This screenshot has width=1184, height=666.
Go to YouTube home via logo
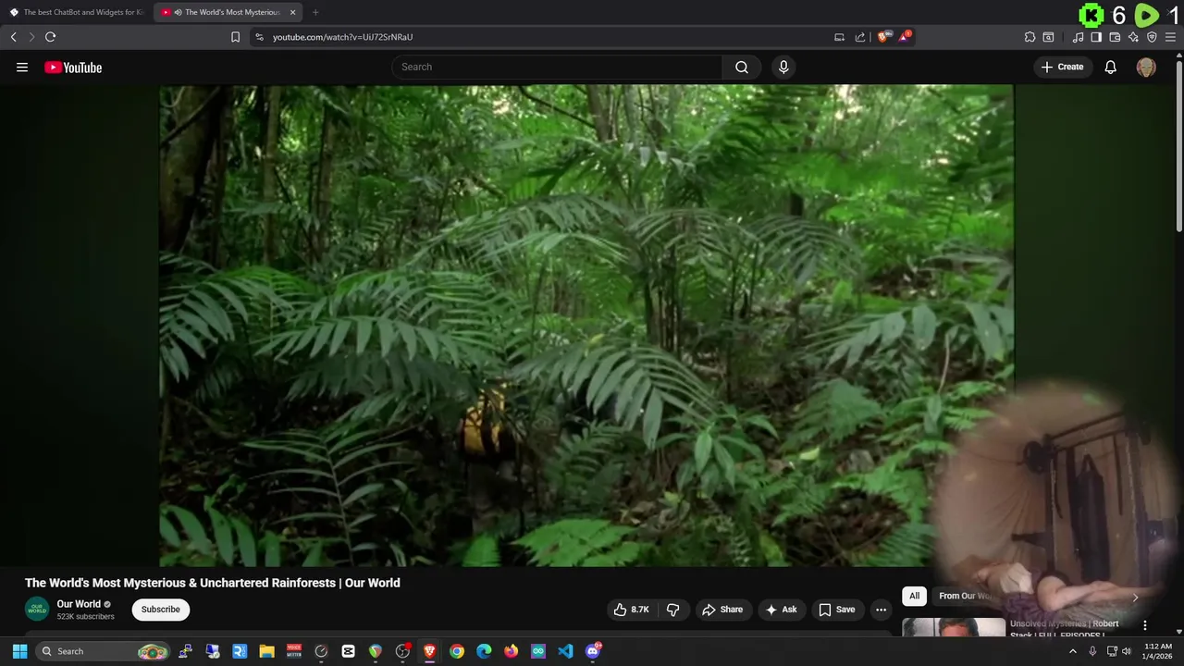click(x=73, y=68)
